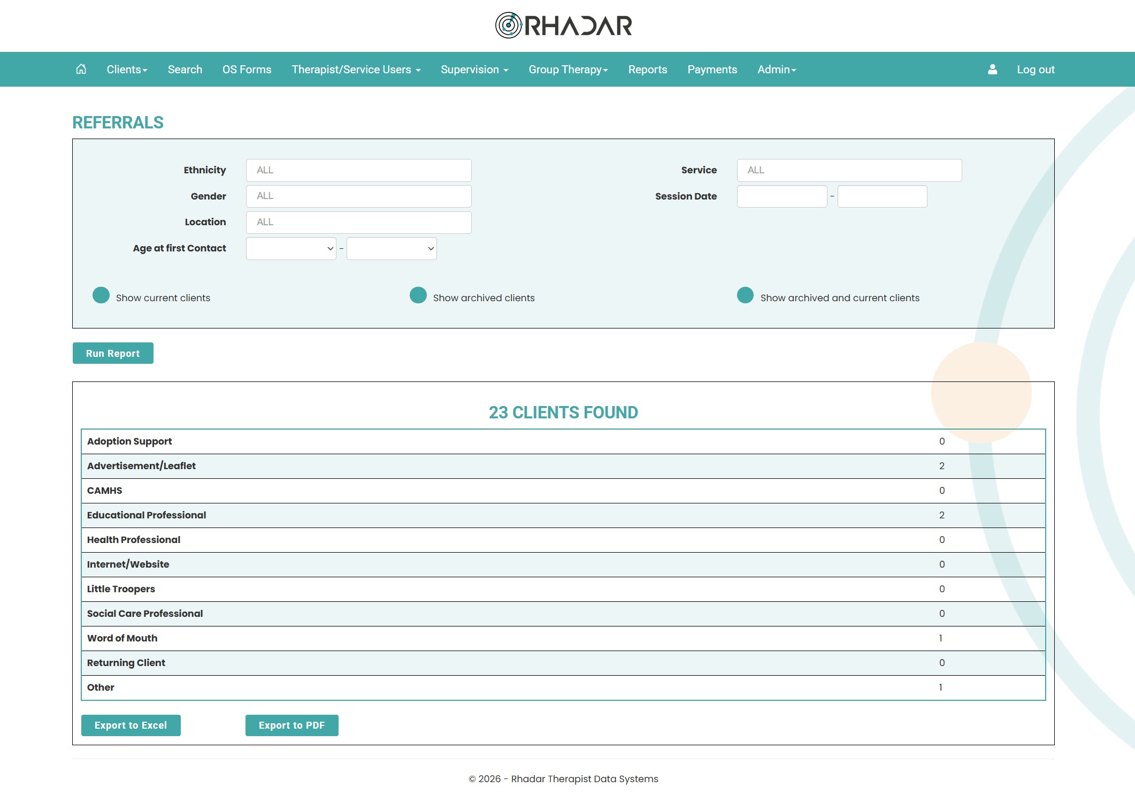Focus the Session Date start field
The height and width of the screenshot is (795, 1135).
click(782, 196)
